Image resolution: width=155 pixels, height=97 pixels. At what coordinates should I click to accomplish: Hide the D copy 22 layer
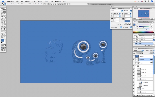(x=134, y=69)
